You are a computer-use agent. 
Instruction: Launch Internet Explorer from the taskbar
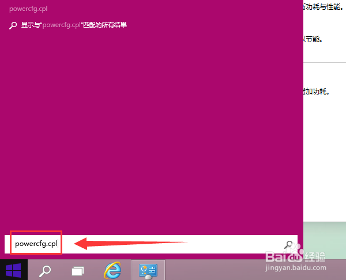coord(113,270)
